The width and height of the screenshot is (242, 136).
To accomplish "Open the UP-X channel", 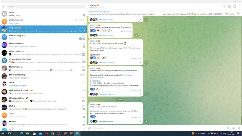I will [x=43, y=107].
